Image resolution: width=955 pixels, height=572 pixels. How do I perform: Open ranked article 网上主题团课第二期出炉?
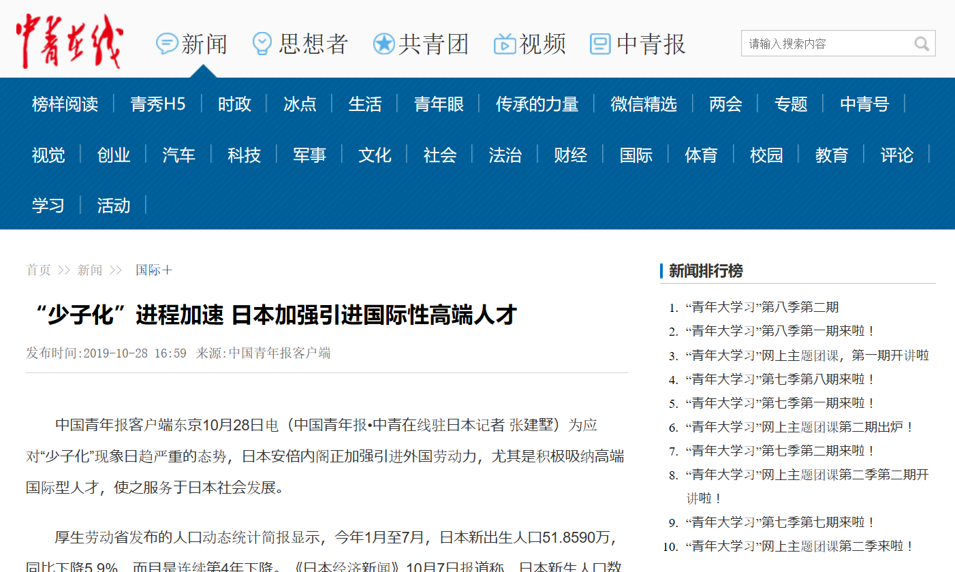coord(799,427)
